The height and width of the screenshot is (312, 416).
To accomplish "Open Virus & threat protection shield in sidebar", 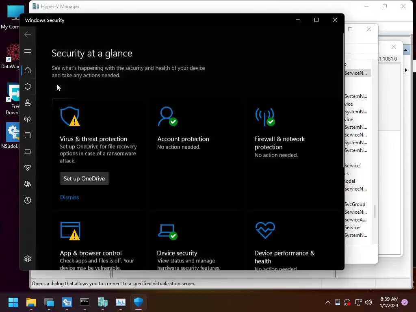I will (28, 87).
